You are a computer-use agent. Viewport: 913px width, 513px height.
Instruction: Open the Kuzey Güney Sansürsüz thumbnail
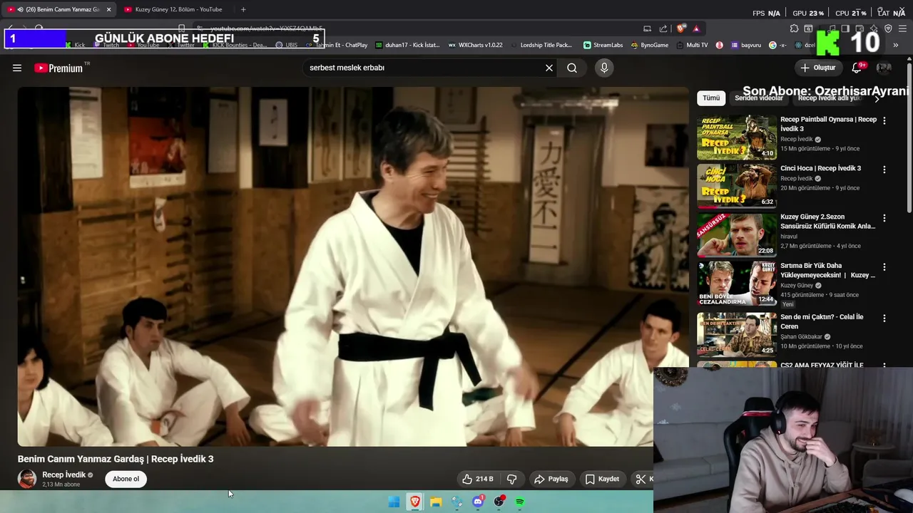[x=737, y=234]
